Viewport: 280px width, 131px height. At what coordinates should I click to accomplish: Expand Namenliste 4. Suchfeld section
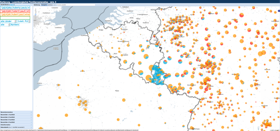(x=31, y=122)
